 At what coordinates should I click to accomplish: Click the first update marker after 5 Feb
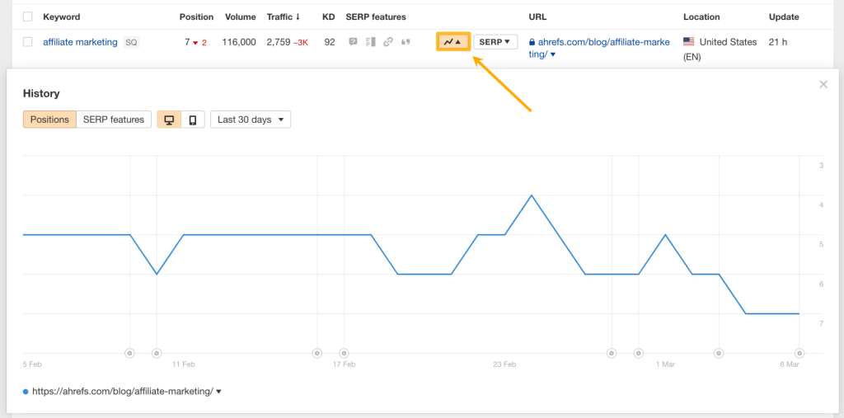pyautogui.click(x=129, y=353)
